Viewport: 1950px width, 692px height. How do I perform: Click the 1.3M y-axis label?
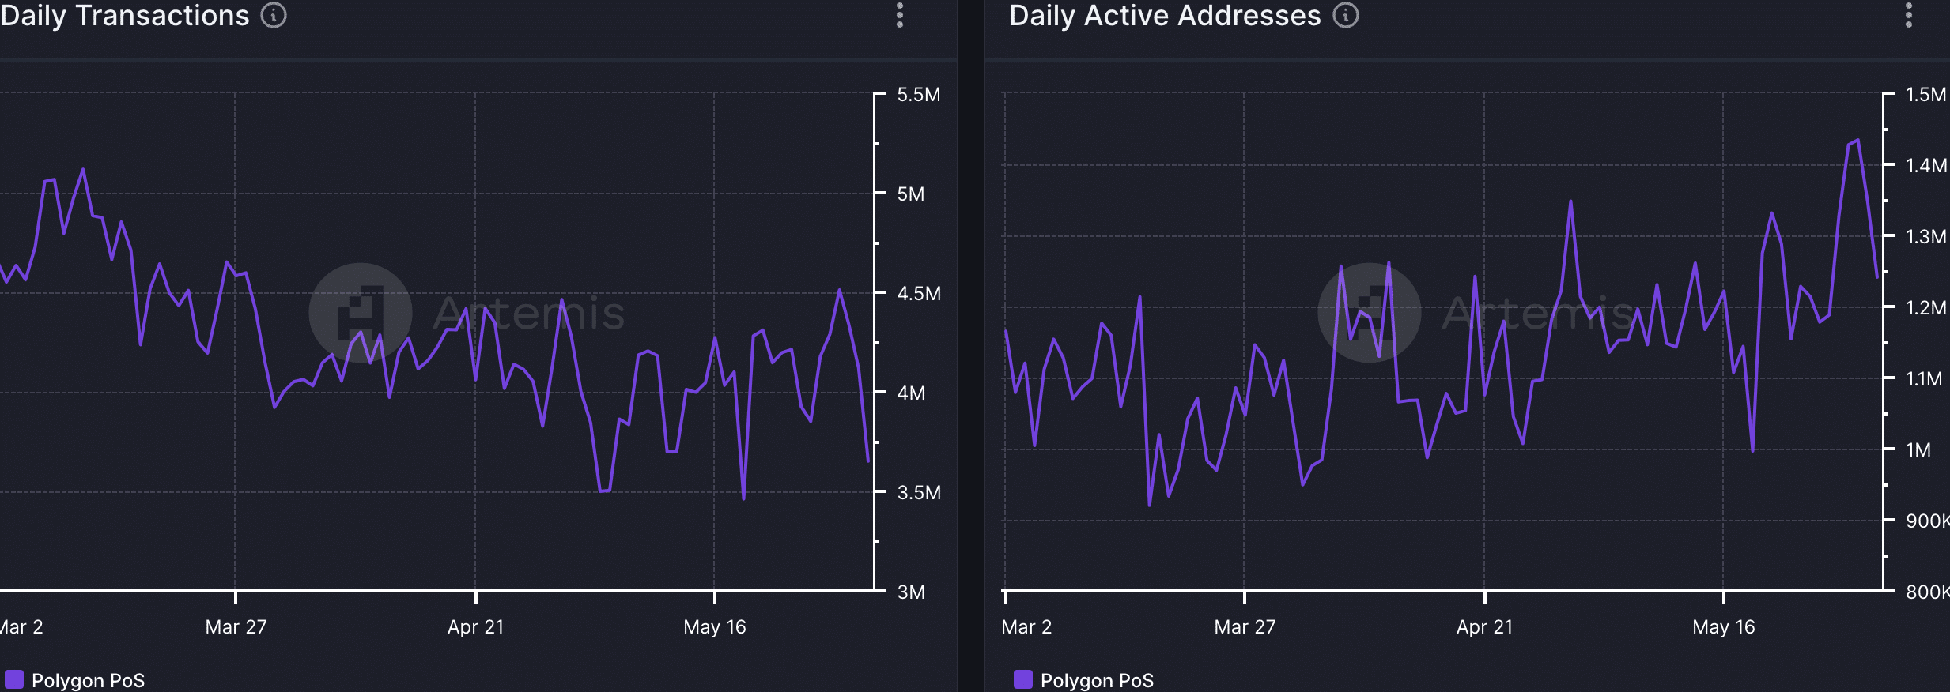[1925, 237]
